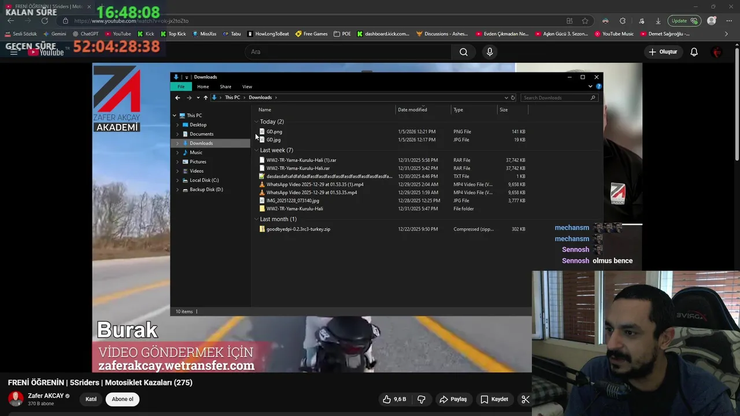Select WW2-TR-Yama-Kurulu-Hali (1).rar file
This screenshot has width=740, height=416.
coord(301,160)
